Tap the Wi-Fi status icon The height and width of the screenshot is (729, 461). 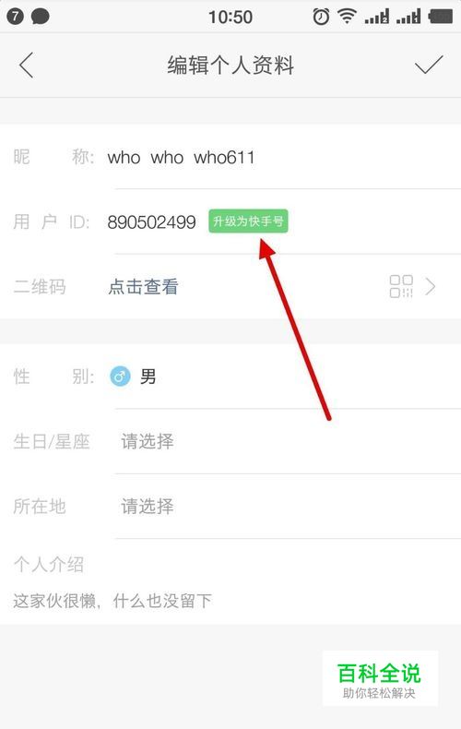(347, 17)
